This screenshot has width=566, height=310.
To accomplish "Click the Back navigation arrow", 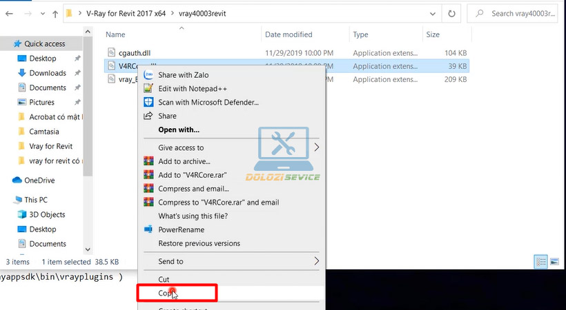I will pos(10,13).
